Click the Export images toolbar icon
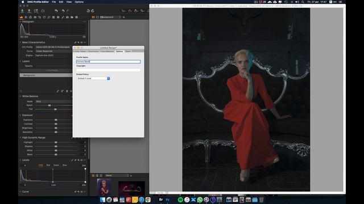364x204 pixels. (29, 11)
